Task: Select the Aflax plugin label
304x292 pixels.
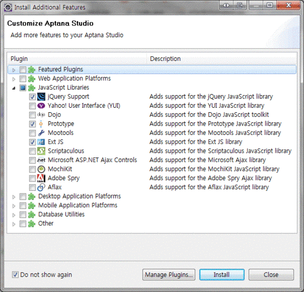Action: 55,187
